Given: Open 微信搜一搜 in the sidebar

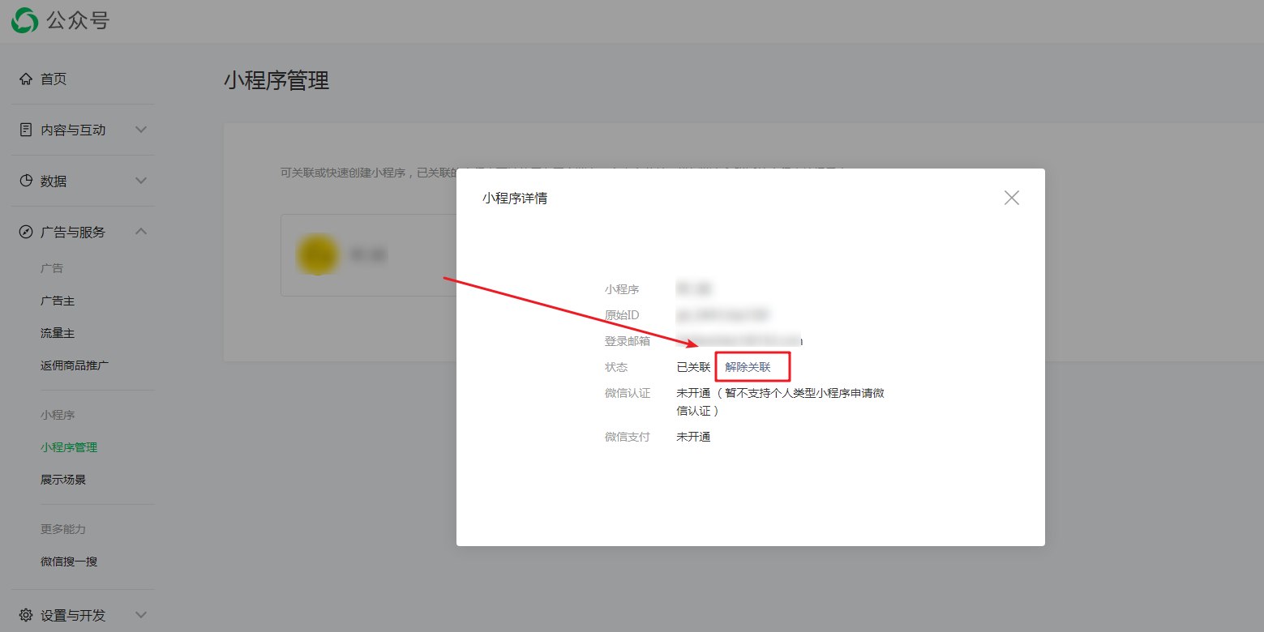Looking at the screenshot, I should coord(69,562).
